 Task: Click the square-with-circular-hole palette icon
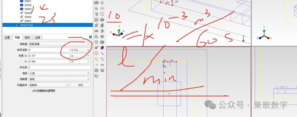(102, 14)
